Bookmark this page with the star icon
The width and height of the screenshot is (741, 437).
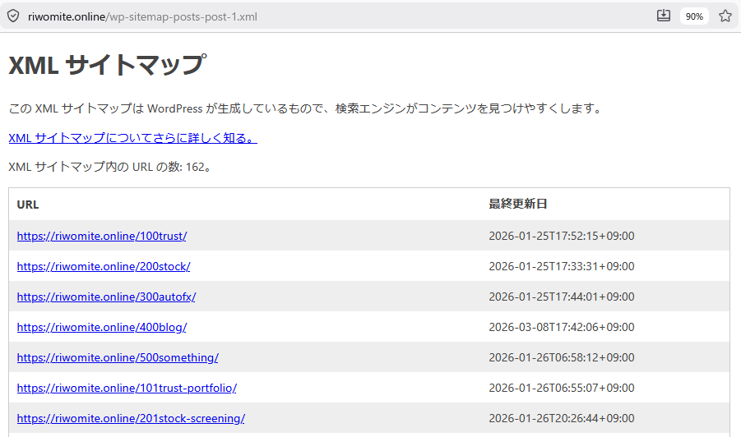pos(725,16)
